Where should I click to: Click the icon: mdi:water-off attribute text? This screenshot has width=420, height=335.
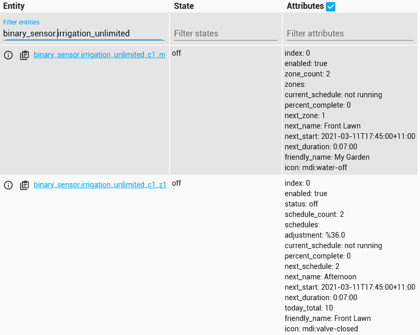[x=316, y=167]
